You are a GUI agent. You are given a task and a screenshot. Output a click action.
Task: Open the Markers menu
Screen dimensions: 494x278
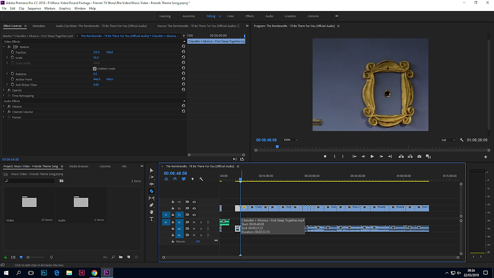tap(50, 9)
